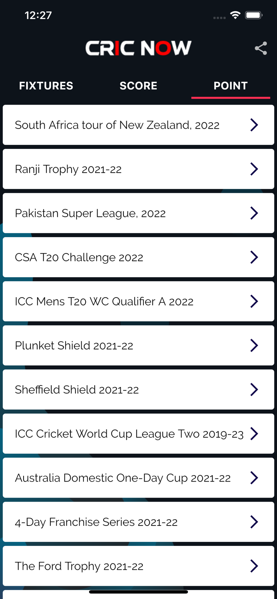Open ICC Cricket World Cup League Two standings
Screen dimensions: 277x599
254,434
